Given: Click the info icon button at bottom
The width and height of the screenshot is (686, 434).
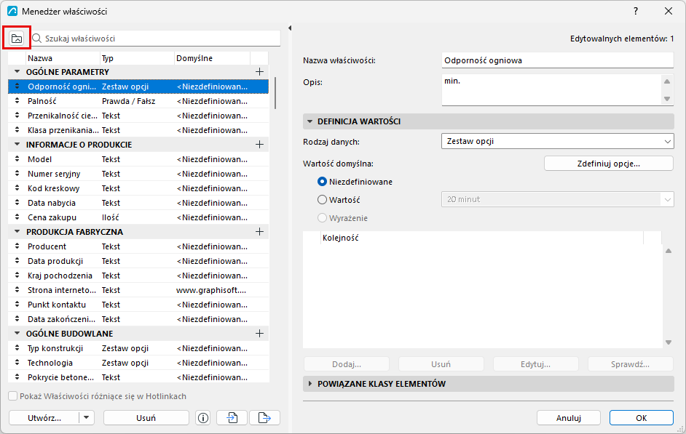Looking at the screenshot, I should point(203,418).
